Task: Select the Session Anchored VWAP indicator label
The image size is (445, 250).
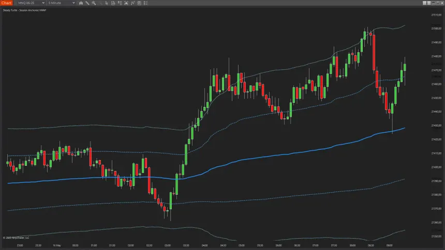Action: [24, 10]
